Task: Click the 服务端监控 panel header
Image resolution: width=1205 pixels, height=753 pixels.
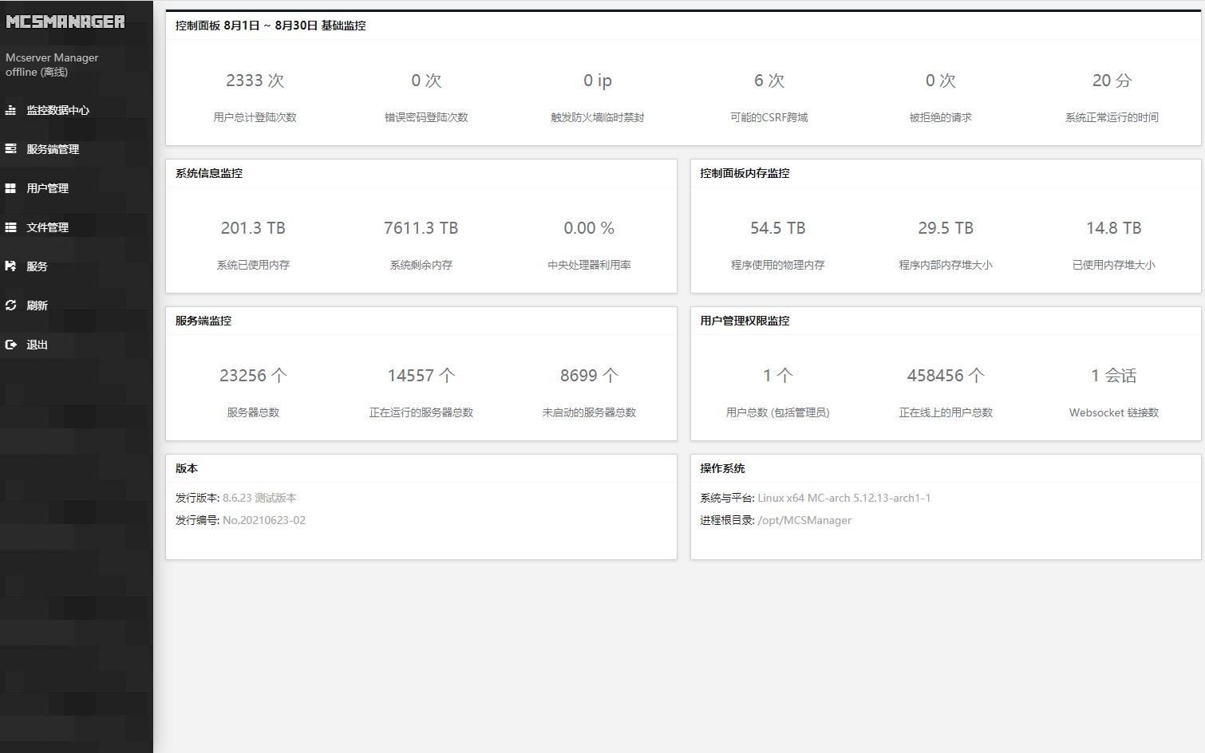Action: pos(203,321)
